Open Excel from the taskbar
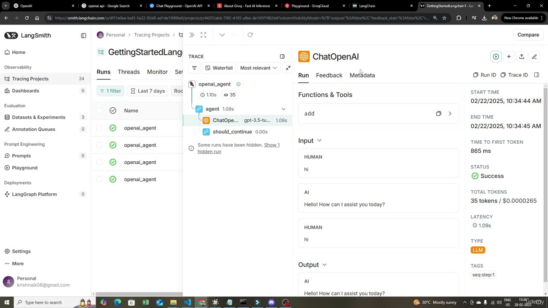Screen dimensions: 548x308 [x=146, y=302]
